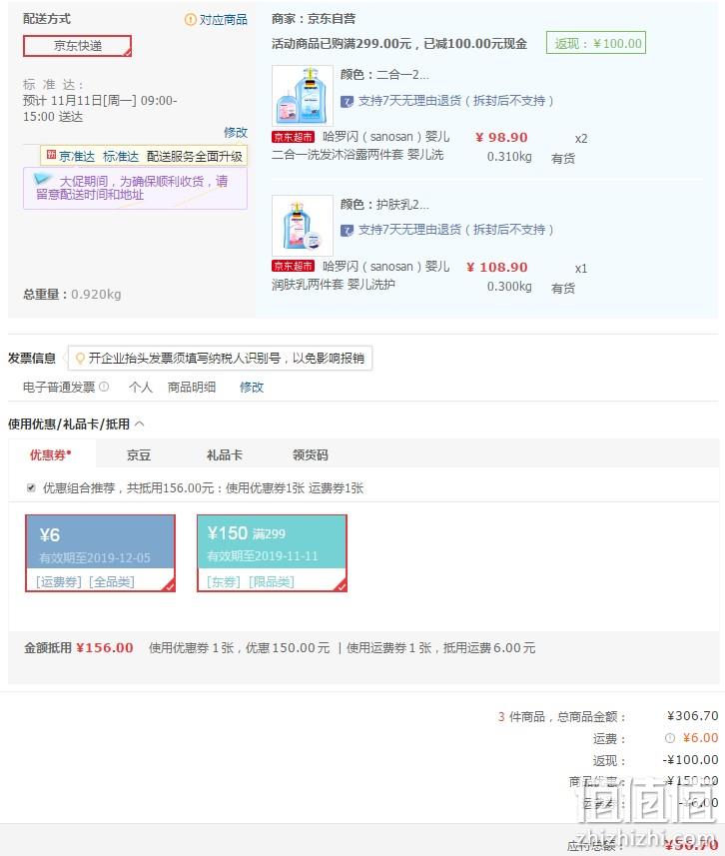This screenshot has height=856, width=725.
Task: Click the 7-day return icon for 护肤乳 item
Action: pyautogui.click(x=347, y=231)
